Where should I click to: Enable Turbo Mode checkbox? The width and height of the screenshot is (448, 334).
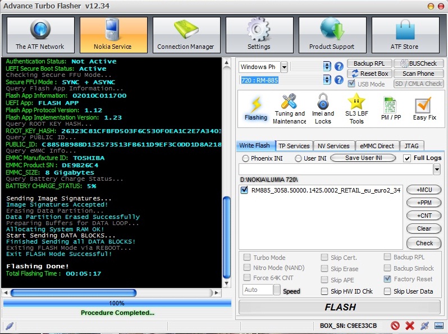pos(247,257)
